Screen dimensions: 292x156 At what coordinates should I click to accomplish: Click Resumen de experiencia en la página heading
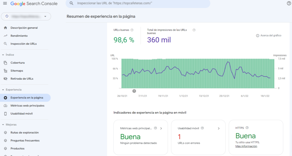(101, 16)
